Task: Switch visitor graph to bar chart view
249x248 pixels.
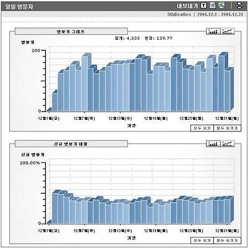Action: (213, 31)
